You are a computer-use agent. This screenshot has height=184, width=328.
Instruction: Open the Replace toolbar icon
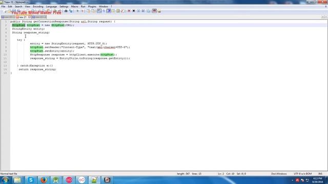tap(71, 11)
